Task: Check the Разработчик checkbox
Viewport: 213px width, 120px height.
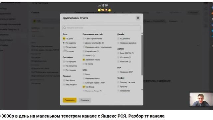Action: pos(84,51)
